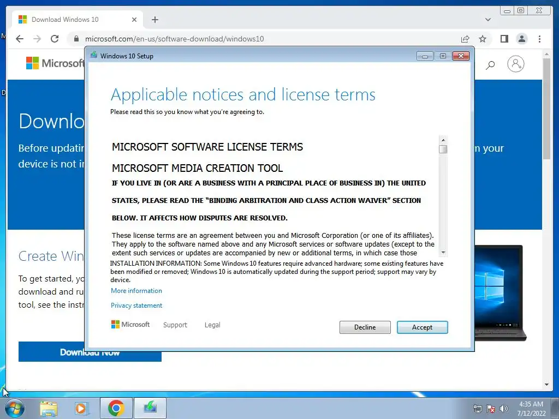559x419 pixels.
Task: Close the Windows 10 Setup window
Action: coord(461,56)
